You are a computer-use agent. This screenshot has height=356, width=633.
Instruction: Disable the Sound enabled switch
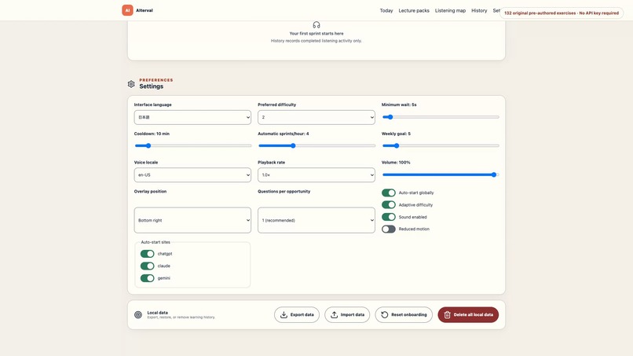point(389,217)
